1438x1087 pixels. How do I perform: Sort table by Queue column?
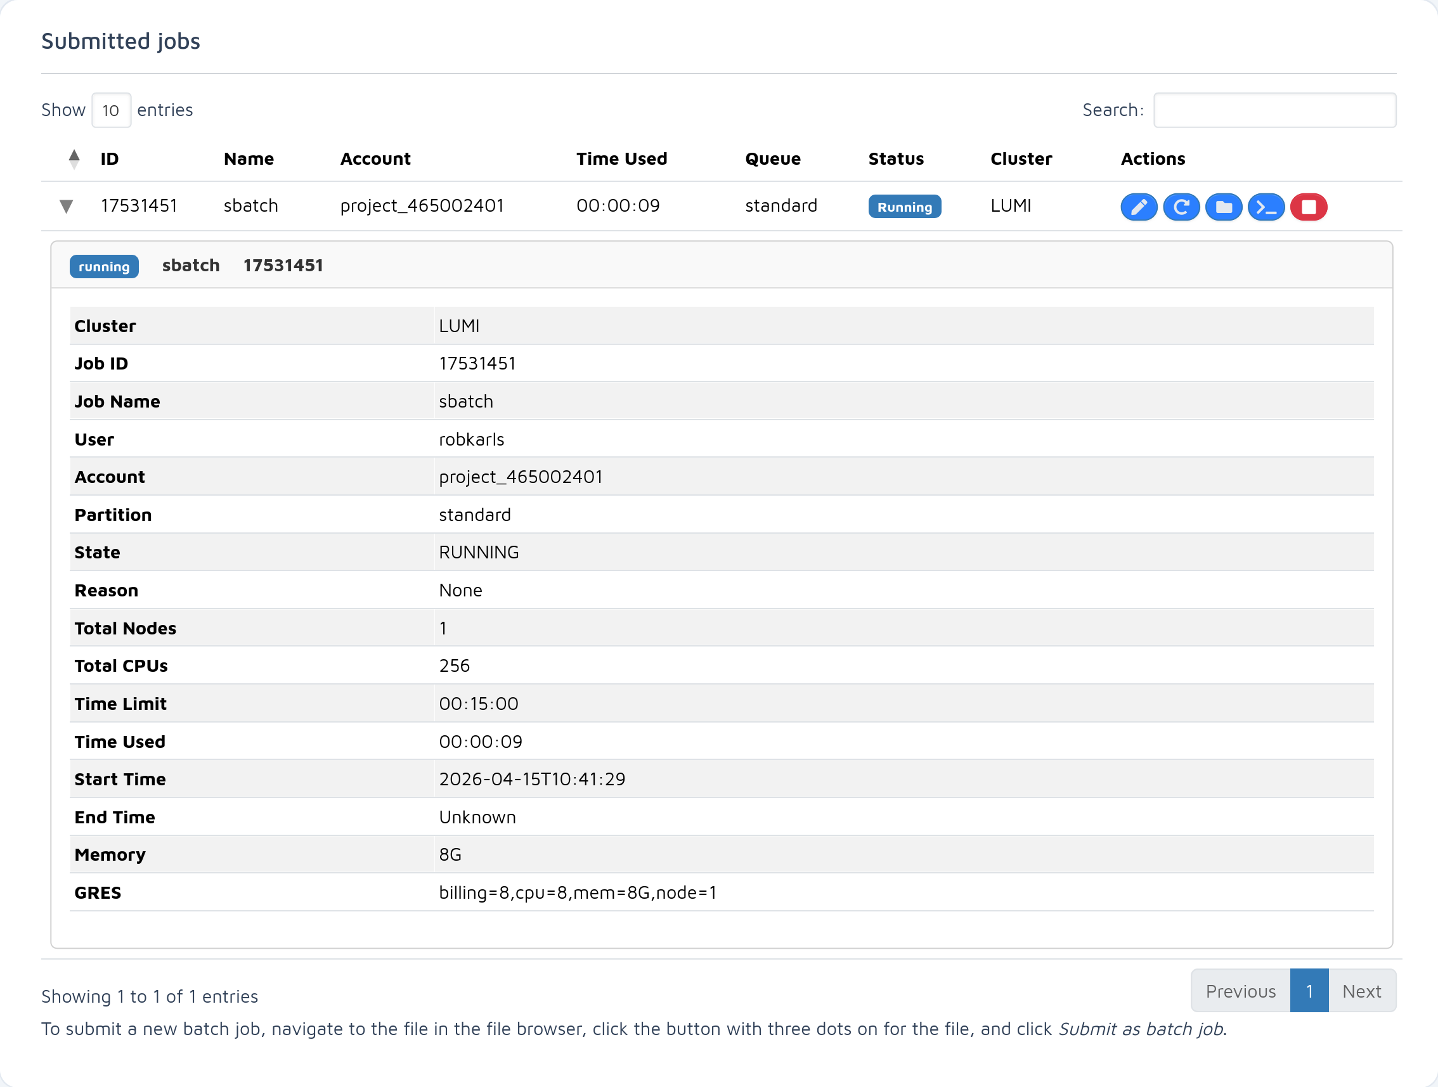coord(772,158)
